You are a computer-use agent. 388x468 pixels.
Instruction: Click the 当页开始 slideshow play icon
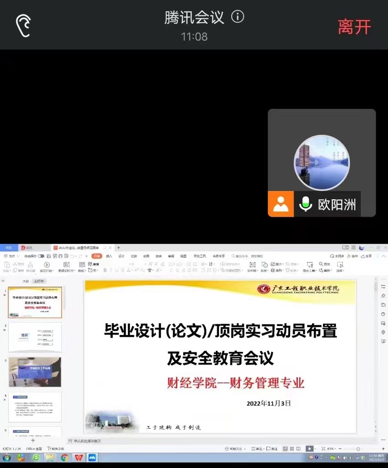tap(47, 265)
